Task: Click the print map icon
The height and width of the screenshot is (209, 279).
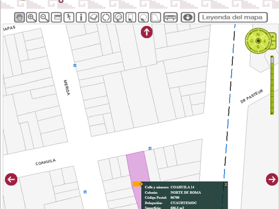Action: click(170, 17)
